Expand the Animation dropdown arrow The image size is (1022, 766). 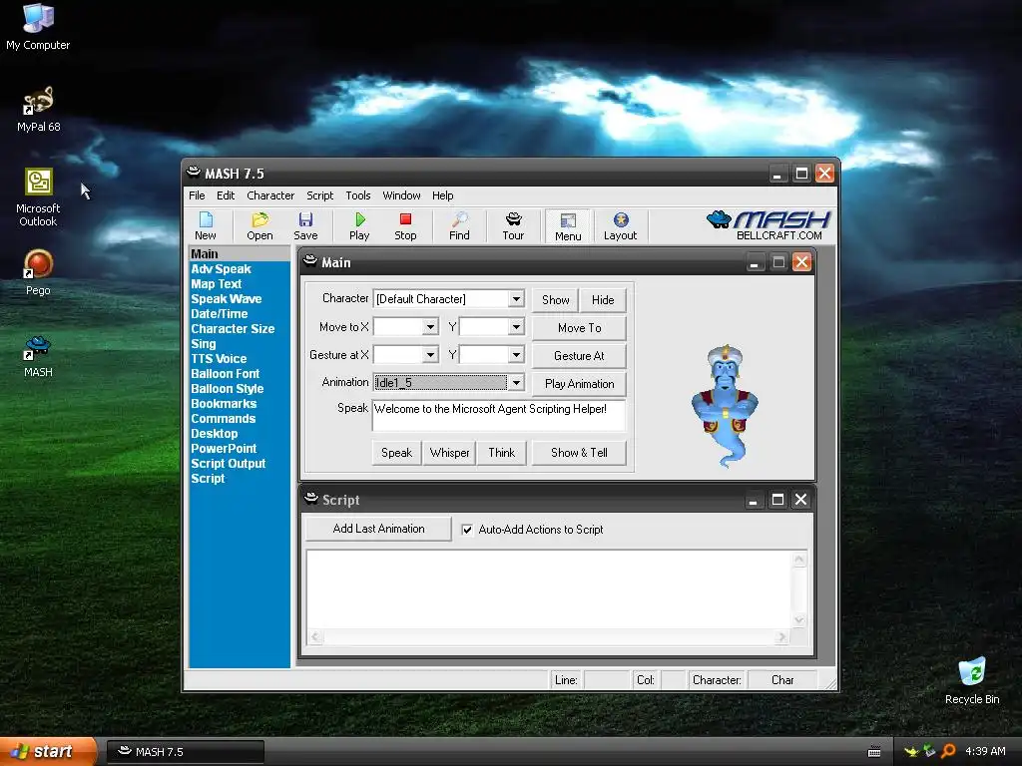pos(516,382)
